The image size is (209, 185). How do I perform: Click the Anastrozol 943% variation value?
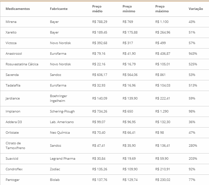[x=193, y=54]
